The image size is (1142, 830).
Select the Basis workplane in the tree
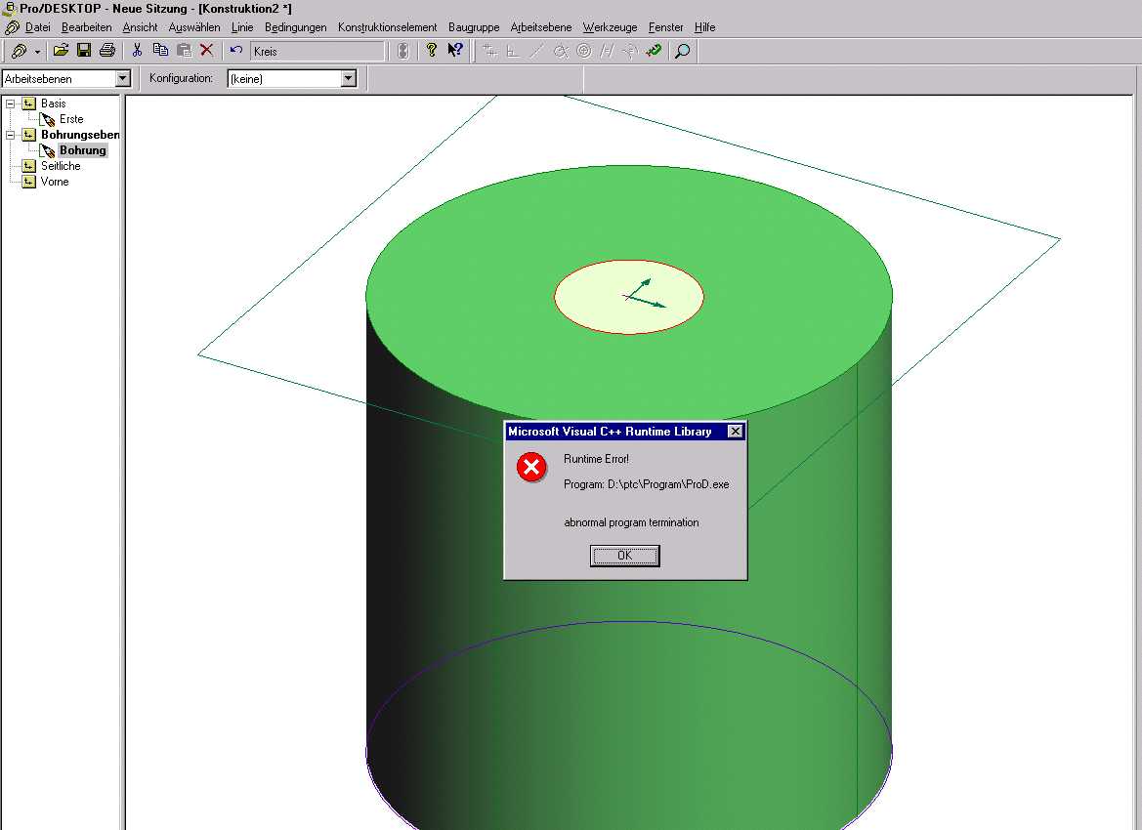click(53, 104)
